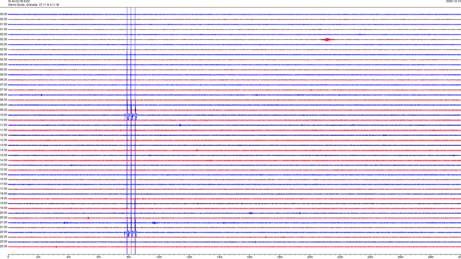Select the 14:30 trace time label
The height and width of the screenshot is (259, 461).
point(3,160)
